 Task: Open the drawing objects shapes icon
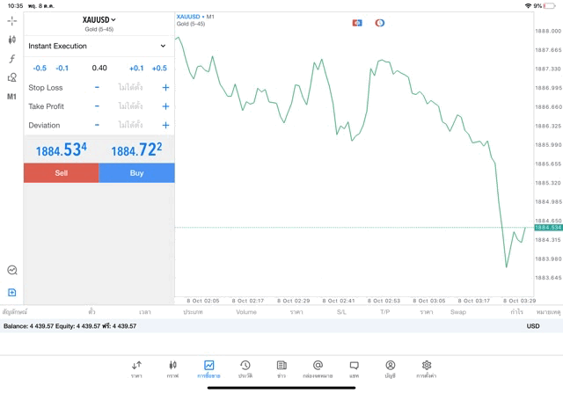point(11,77)
